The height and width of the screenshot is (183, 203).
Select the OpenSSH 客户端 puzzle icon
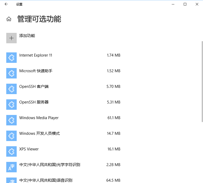click(11, 89)
